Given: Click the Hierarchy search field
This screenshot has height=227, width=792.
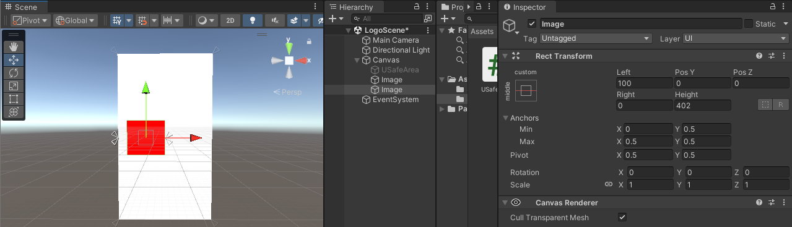Looking at the screenshot, I should click(x=388, y=19).
